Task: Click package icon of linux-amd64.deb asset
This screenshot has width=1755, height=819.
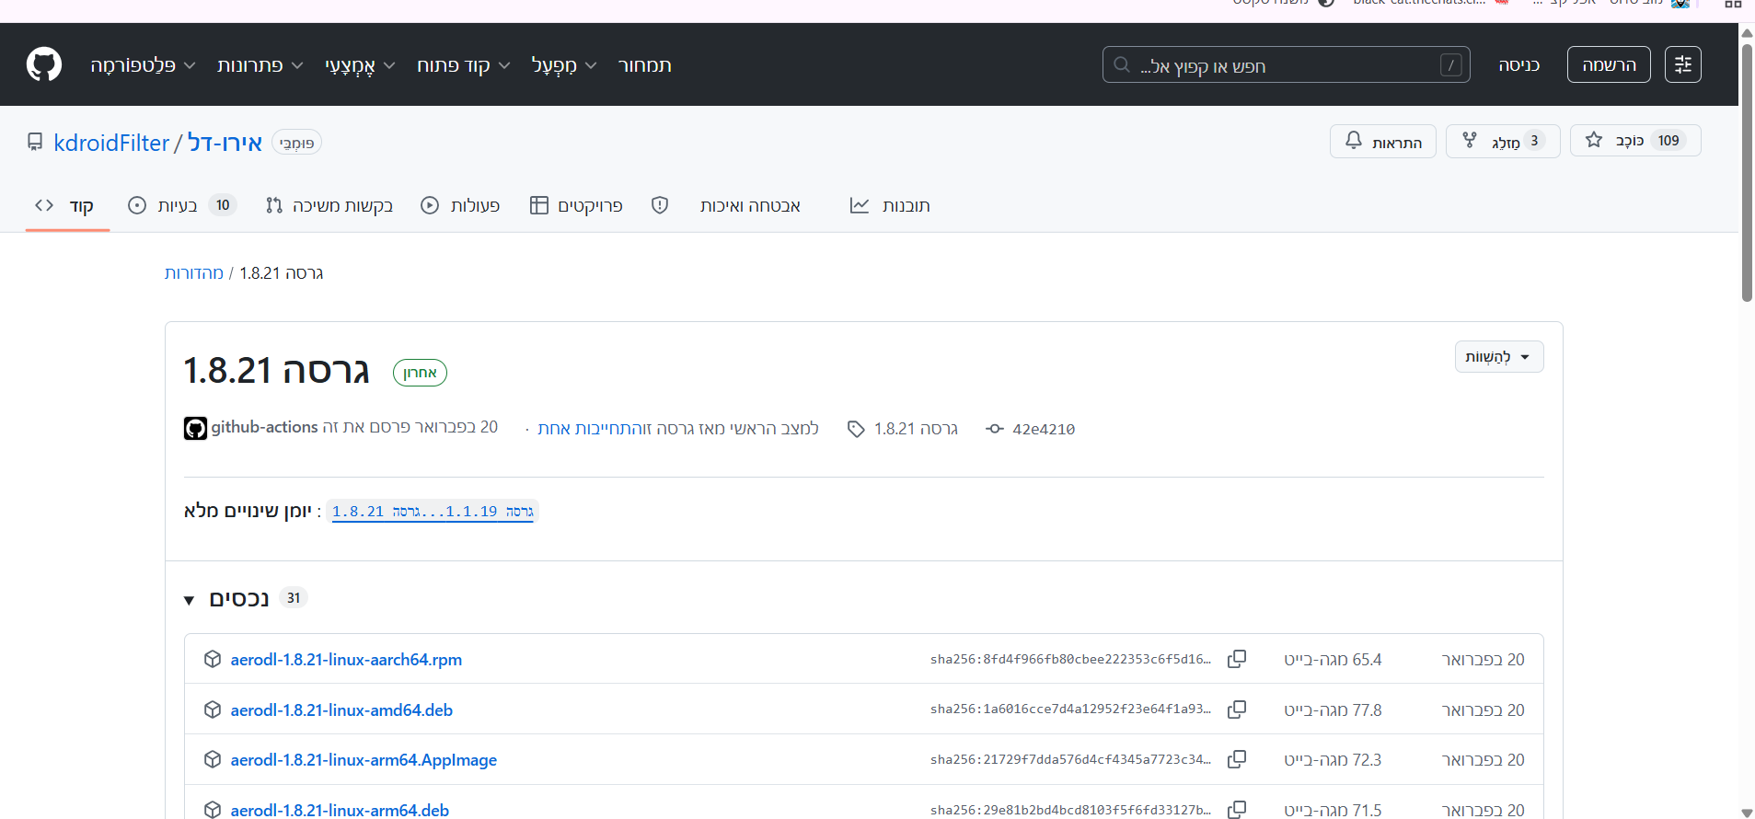Action: [213, 709]
